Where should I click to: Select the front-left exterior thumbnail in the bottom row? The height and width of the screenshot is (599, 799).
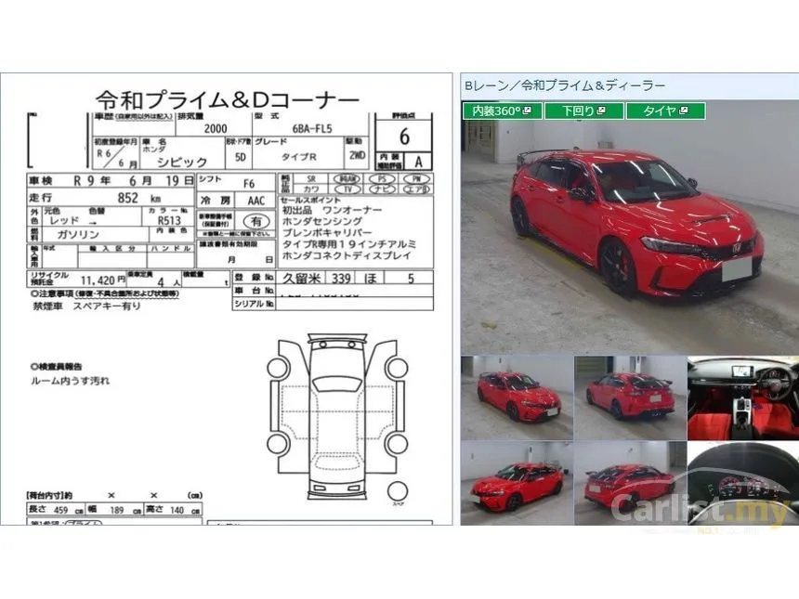point(517,483)
